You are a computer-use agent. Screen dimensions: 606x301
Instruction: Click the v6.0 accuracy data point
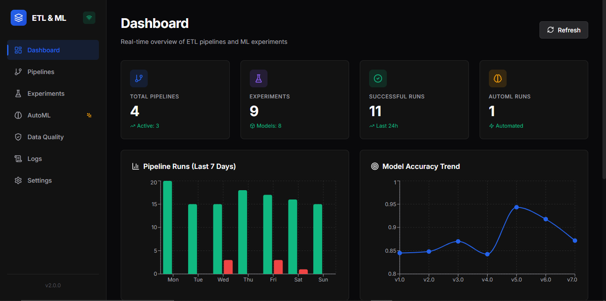tap(546, 219)
